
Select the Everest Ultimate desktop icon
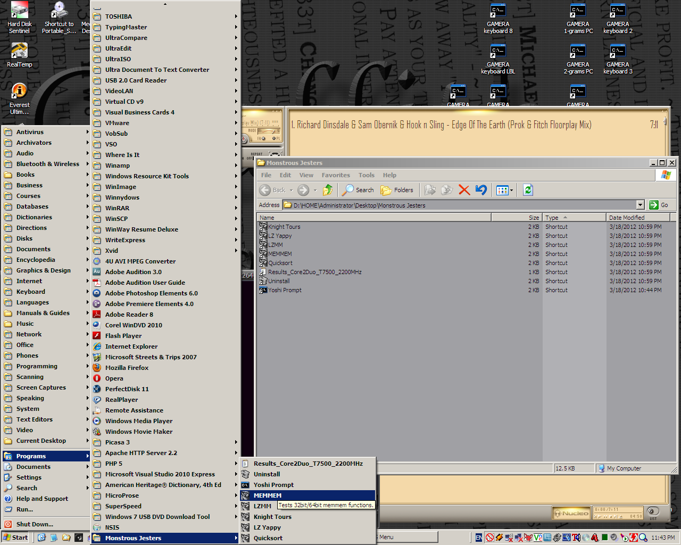19,98
